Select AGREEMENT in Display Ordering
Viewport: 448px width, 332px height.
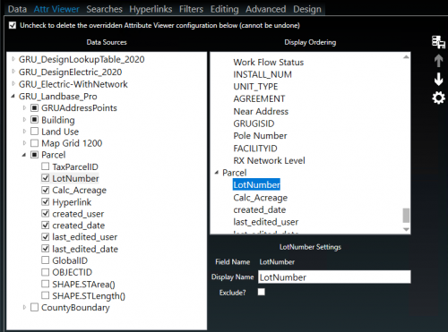click(x=259, y=98)
